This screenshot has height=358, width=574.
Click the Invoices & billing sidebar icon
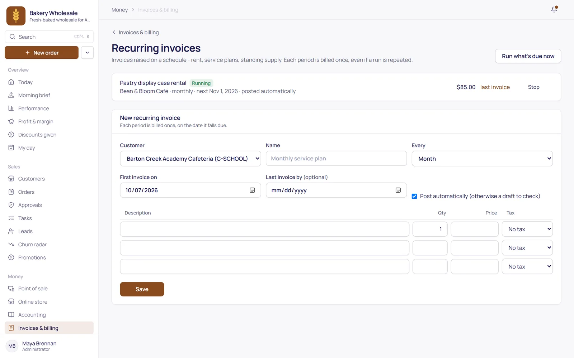[11, 328]
